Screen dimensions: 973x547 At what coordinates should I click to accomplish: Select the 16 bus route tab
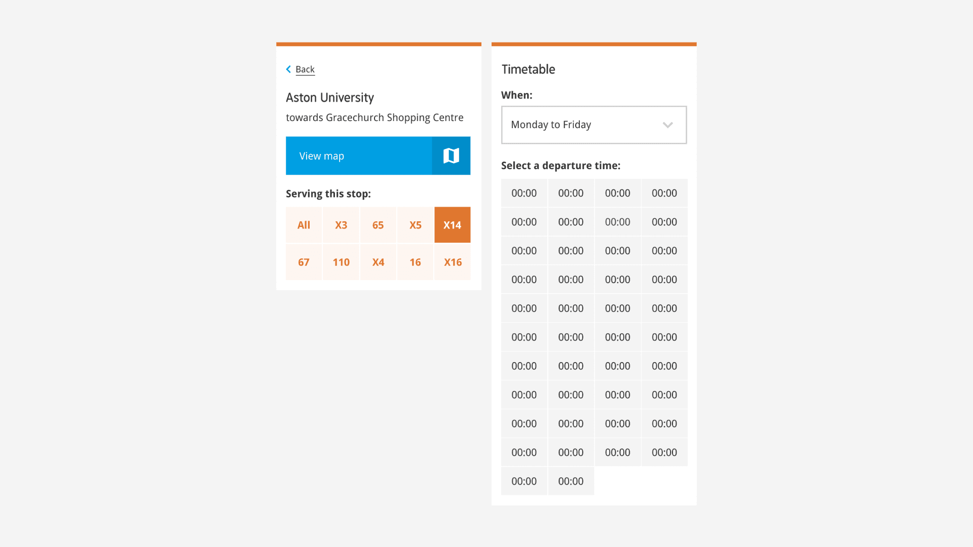click(415, 262)
